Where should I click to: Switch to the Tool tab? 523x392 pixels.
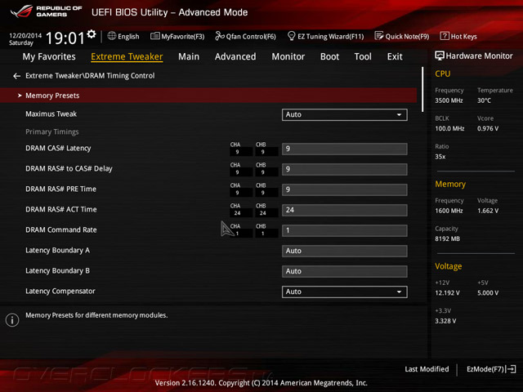point(363,56)
